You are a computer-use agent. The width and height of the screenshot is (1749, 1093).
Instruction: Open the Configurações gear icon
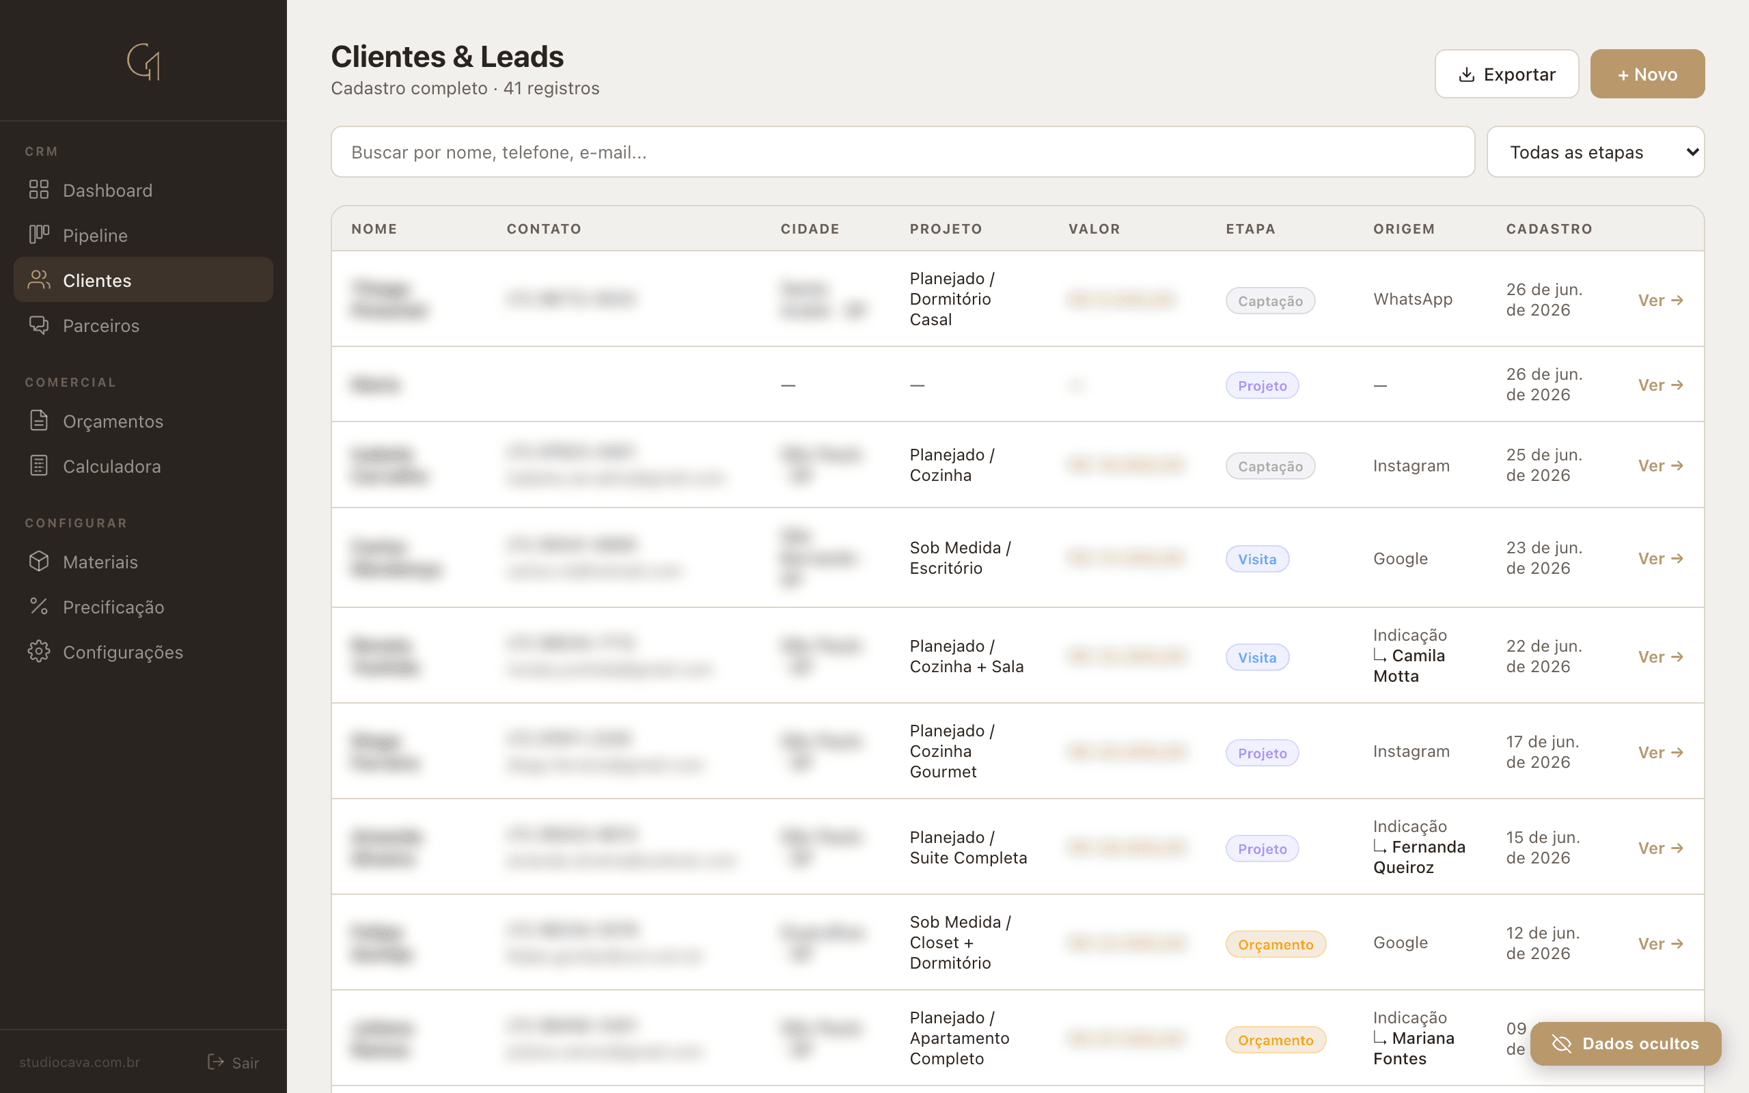(x=38, y=650)
